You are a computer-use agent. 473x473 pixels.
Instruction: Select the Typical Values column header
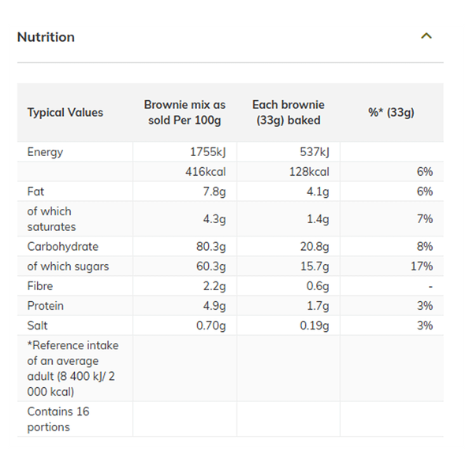65,113
